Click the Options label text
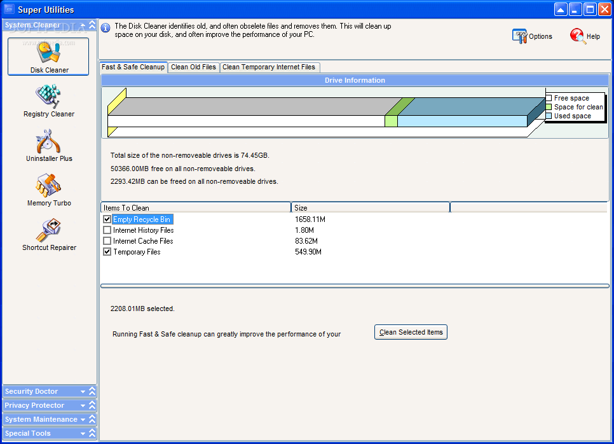Image resolution: width=614 pixels, height=444 pixels. 540,36
